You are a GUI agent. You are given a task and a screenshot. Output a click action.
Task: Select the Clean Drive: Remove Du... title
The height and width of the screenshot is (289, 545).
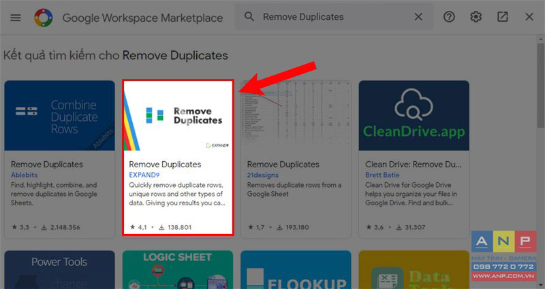pos(414,165)
